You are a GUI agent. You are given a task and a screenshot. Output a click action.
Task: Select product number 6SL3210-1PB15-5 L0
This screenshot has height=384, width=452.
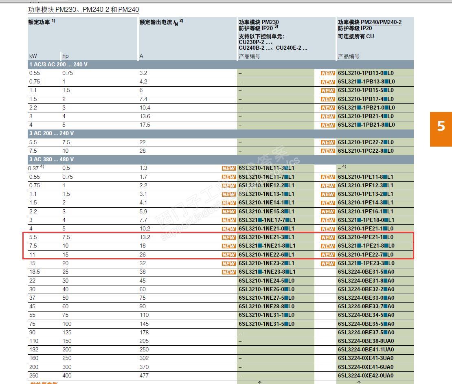click(366, 90)
